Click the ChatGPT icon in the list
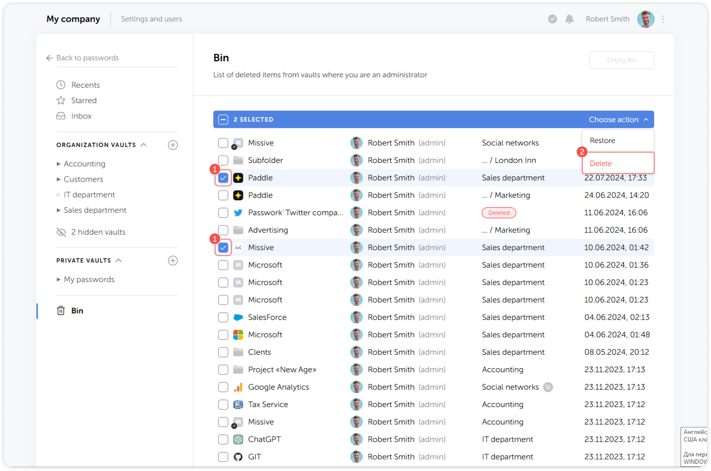This screenshot has height=471, width=711. click(x=238, y=439)
